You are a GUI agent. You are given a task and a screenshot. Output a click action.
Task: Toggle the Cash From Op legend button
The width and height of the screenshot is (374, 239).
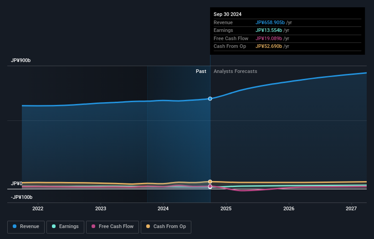point(166,227)
